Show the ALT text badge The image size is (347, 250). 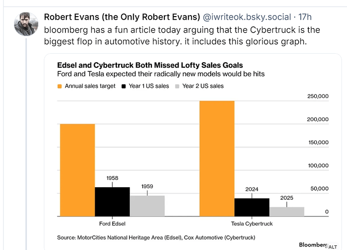pyautogui.click(x=332, y=246)
